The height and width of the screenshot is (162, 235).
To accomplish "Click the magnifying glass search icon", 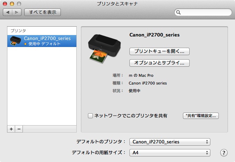I will coord(179,13).
